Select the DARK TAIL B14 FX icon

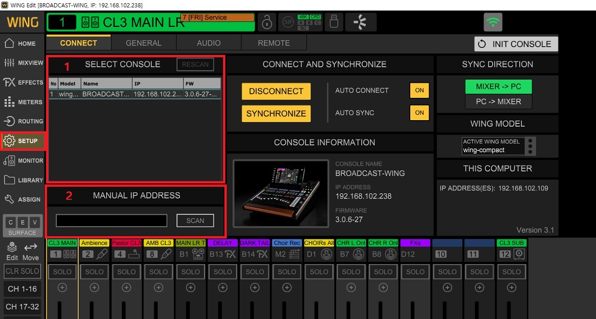click(262, 254)
